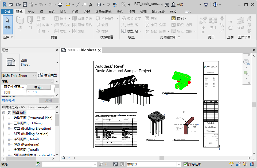The height and width of the screenshot is (168, 257).
Task: Click the Wall tool icon
Action: [20, 21]
